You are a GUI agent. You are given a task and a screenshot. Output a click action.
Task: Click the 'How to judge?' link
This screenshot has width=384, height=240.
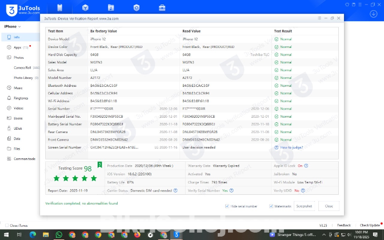pyautogui.click(x=291, y=147)
